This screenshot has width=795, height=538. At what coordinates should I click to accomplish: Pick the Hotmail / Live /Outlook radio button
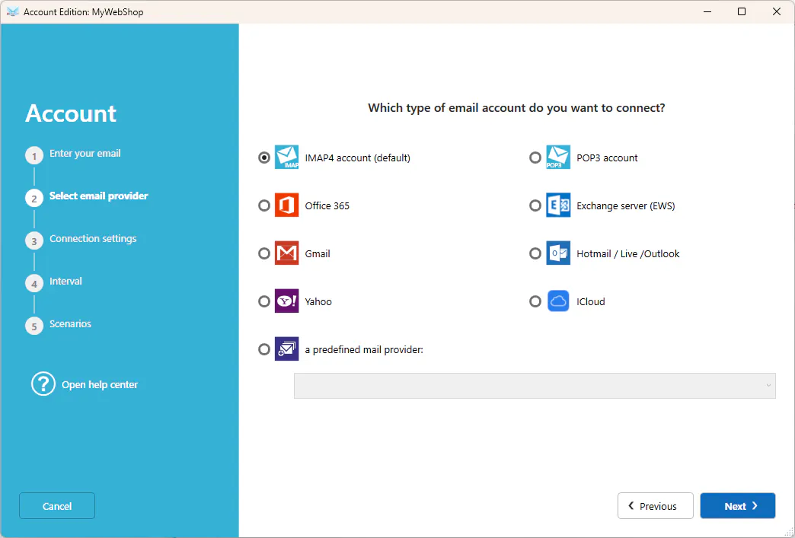point(535,253)
